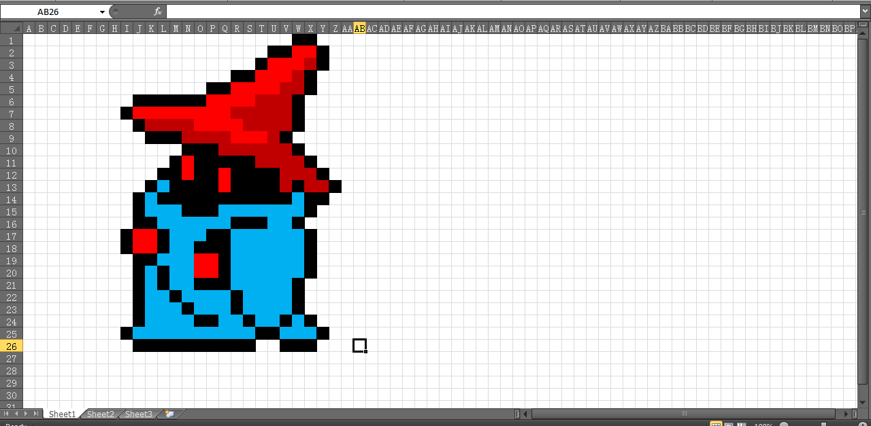Select the column J header
This screenshot has height=426, width=871.
click(139, 29)
